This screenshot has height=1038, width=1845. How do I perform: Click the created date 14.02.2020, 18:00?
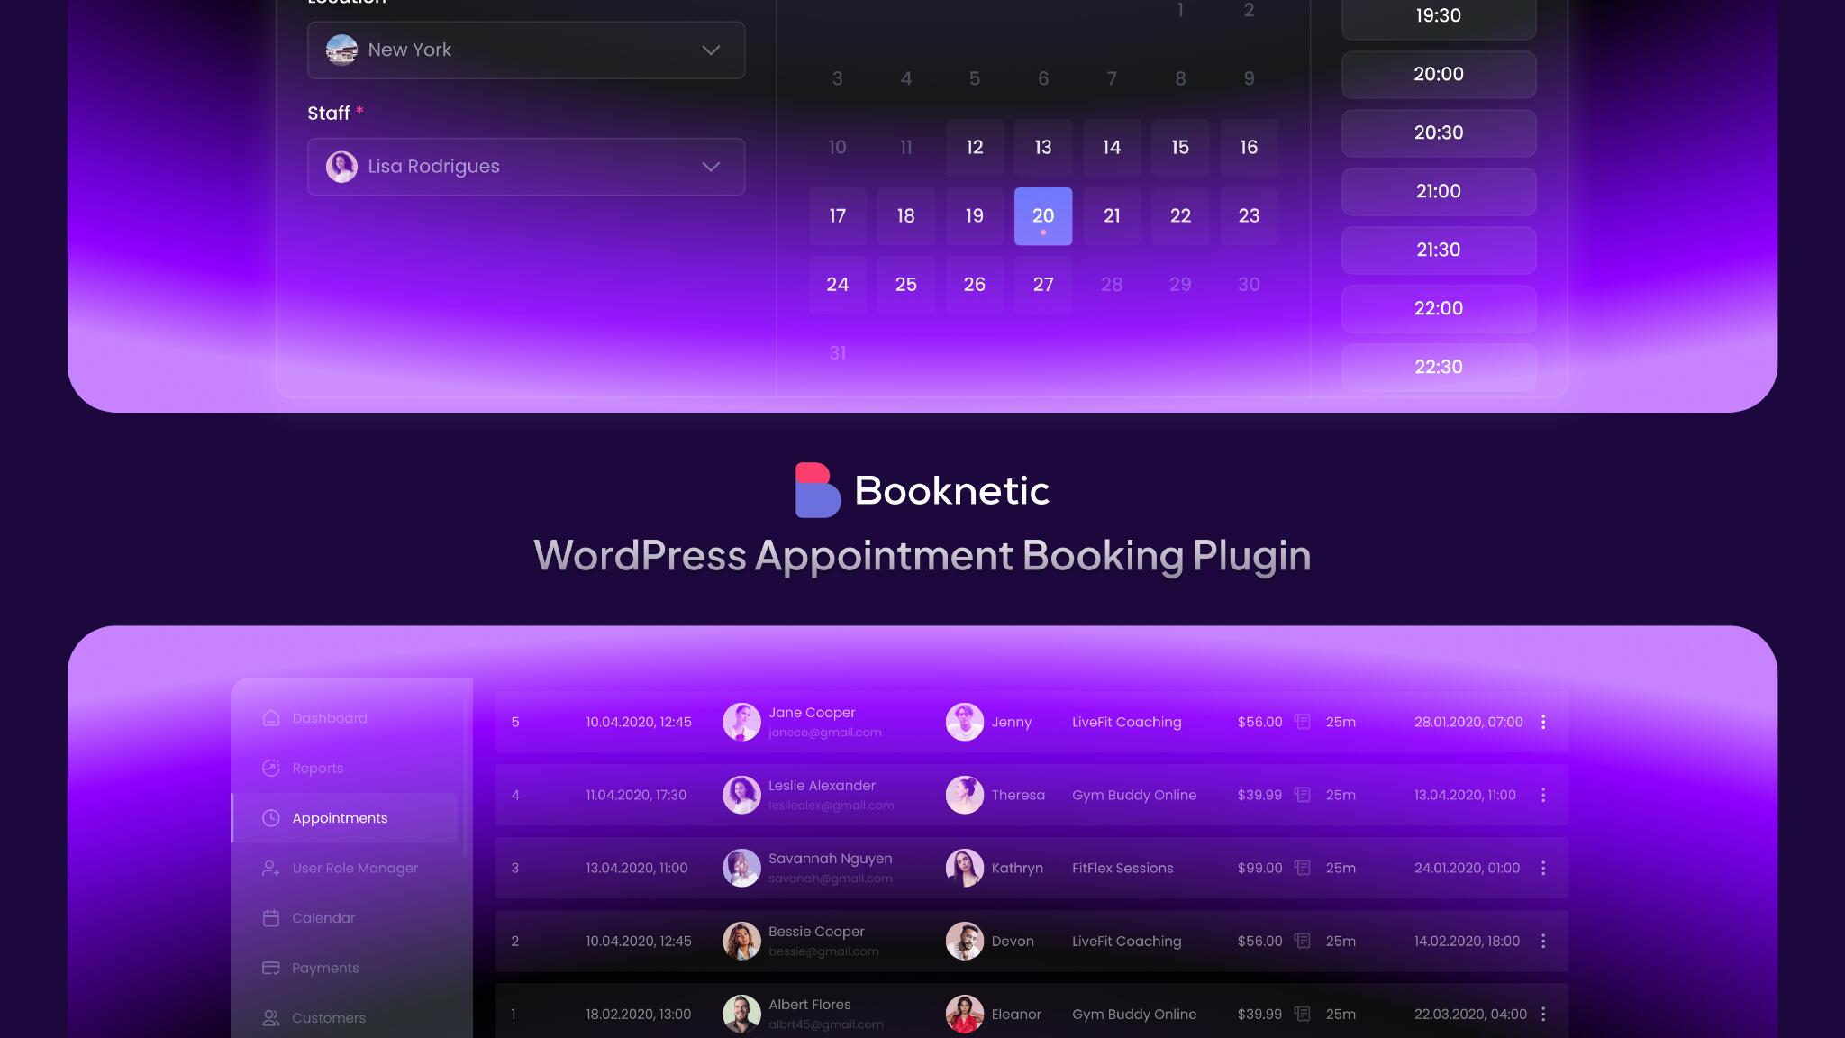1467,941
